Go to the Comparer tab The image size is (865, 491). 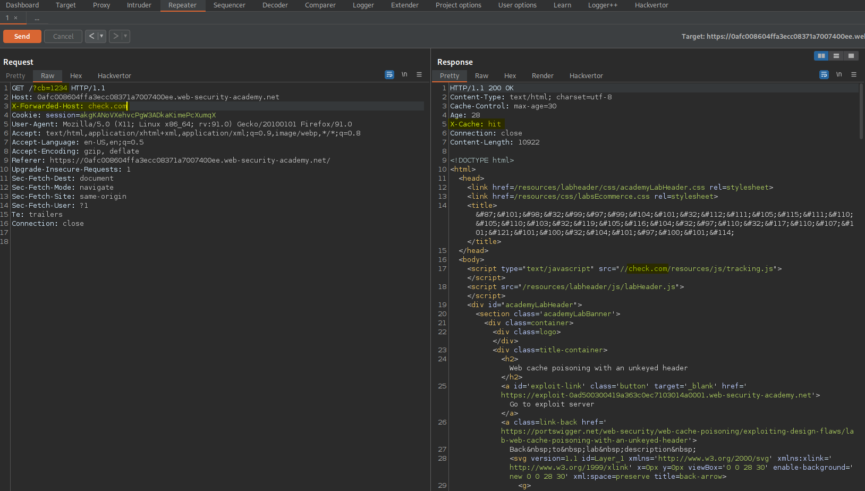320,5
